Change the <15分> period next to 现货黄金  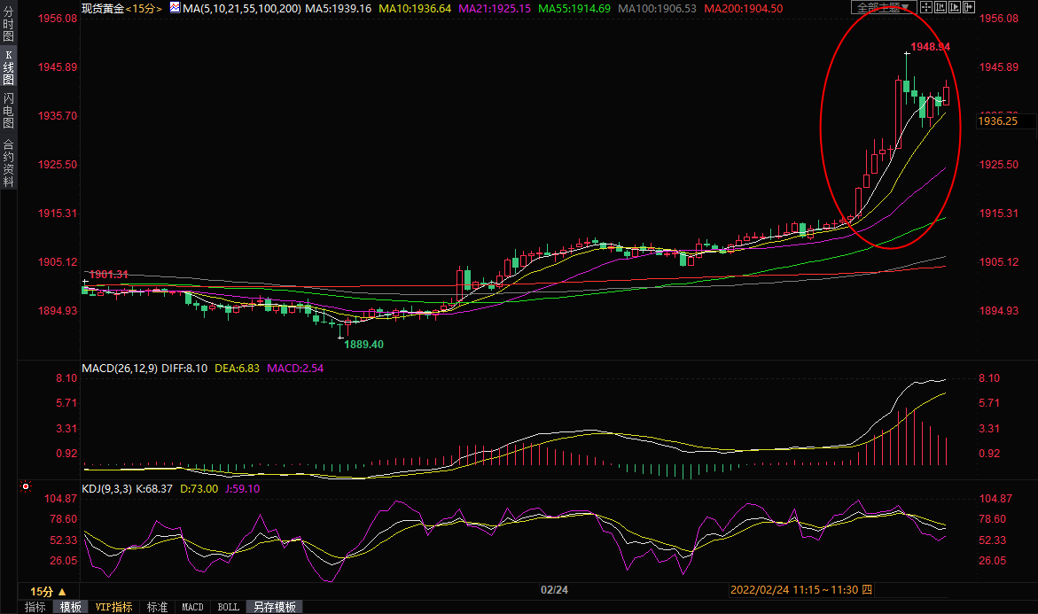point(144,8)
